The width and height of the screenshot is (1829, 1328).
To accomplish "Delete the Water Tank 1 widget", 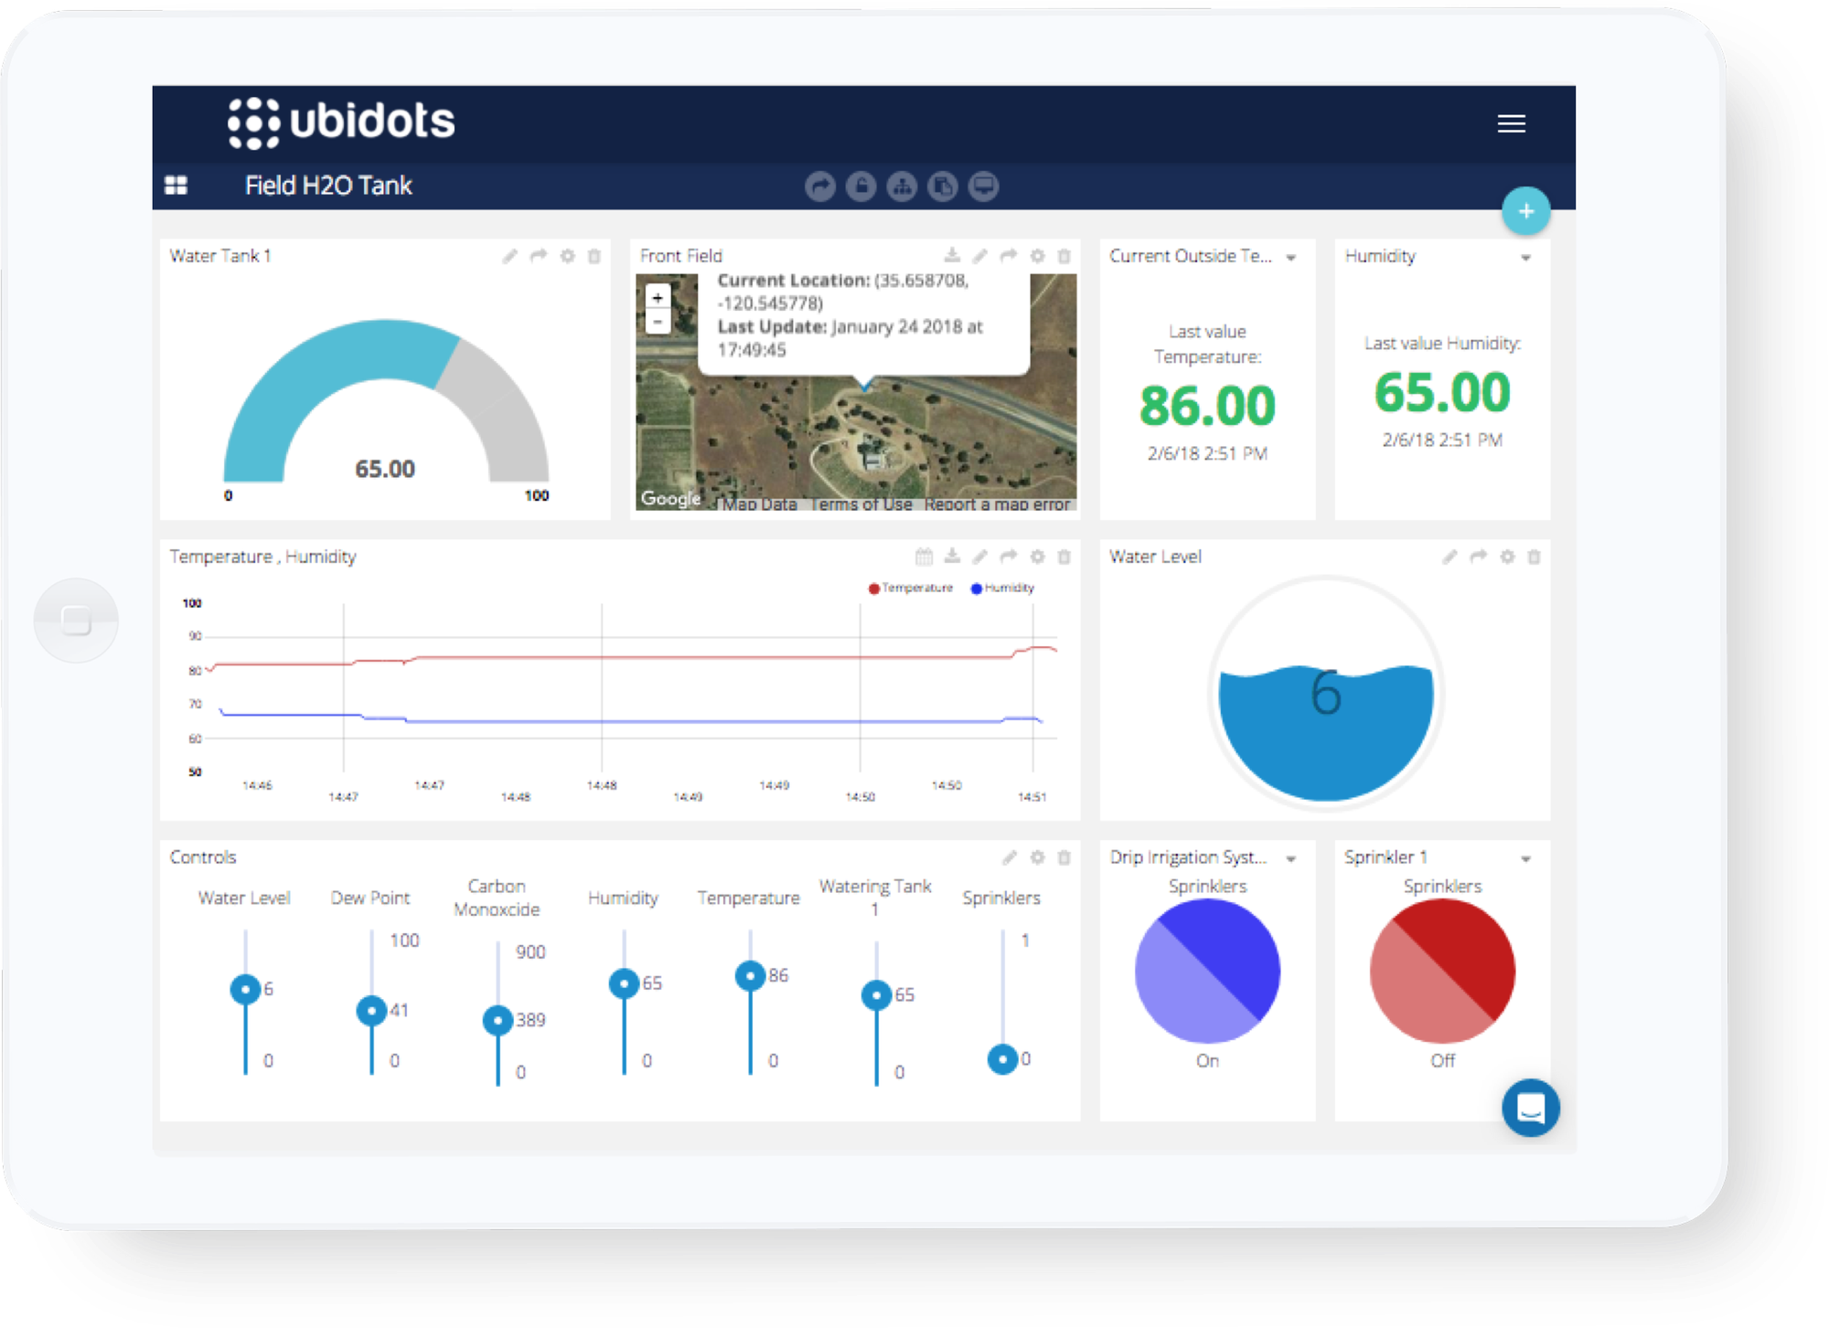I will pos(594,256).
